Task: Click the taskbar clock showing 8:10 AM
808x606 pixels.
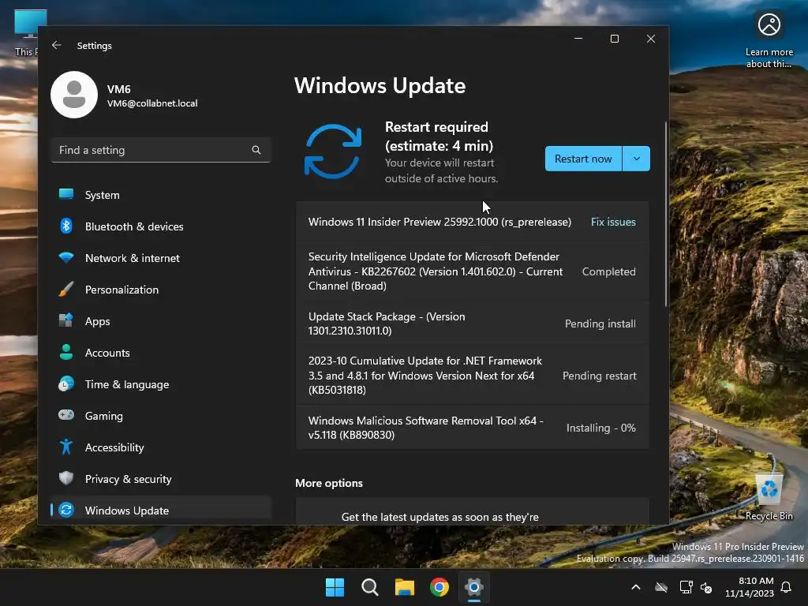Action: pyautogui.click(x=750, y=587)
